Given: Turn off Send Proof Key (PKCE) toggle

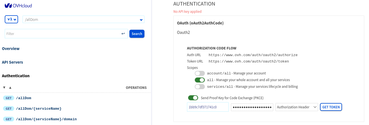Looking at the screenshot, I should tap(193, 98).
